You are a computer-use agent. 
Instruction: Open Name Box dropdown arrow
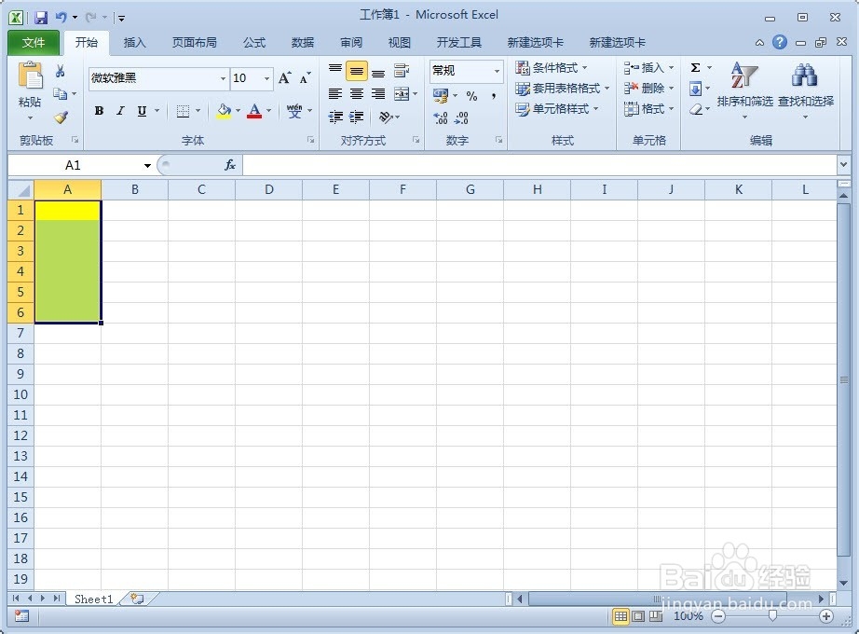[x=147, y=165]
